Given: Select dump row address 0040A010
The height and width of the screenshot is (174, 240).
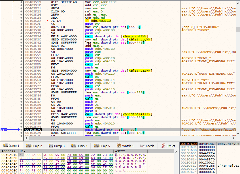Looking at the screenshot, I should pos(9,155).
